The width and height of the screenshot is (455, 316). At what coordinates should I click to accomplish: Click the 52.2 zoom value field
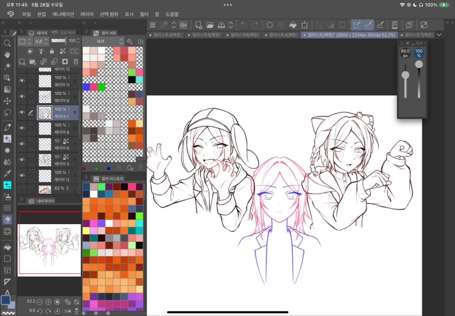pyautogui.click(x=31, y=301)
